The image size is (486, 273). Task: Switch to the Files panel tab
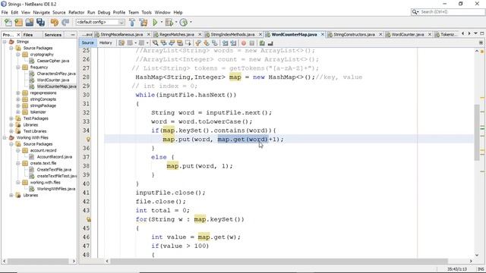28,35
